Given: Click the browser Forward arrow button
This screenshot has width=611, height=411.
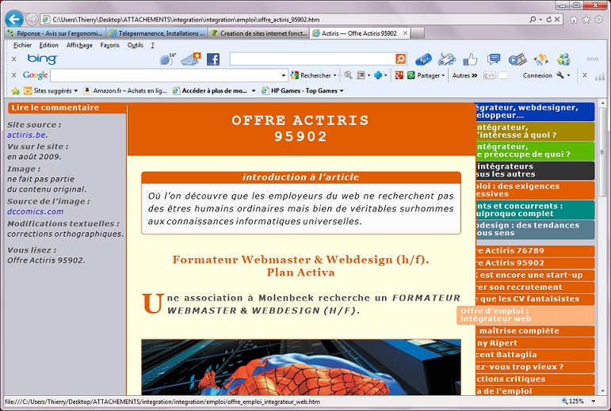Looking at the screenshot, I should pos(32,19).
